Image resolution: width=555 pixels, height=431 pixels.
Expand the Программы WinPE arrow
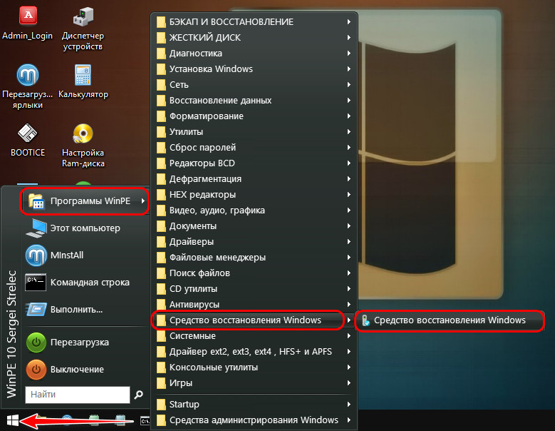143,201
